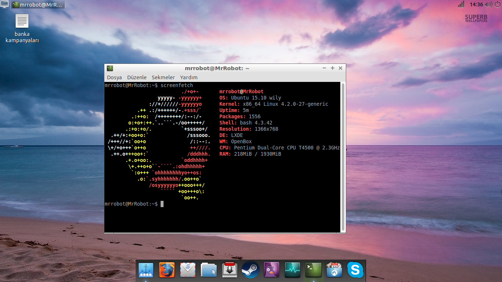Screen dimensions: 502x282
Task: Launch Skype from the dock
Action: (355, 270)
